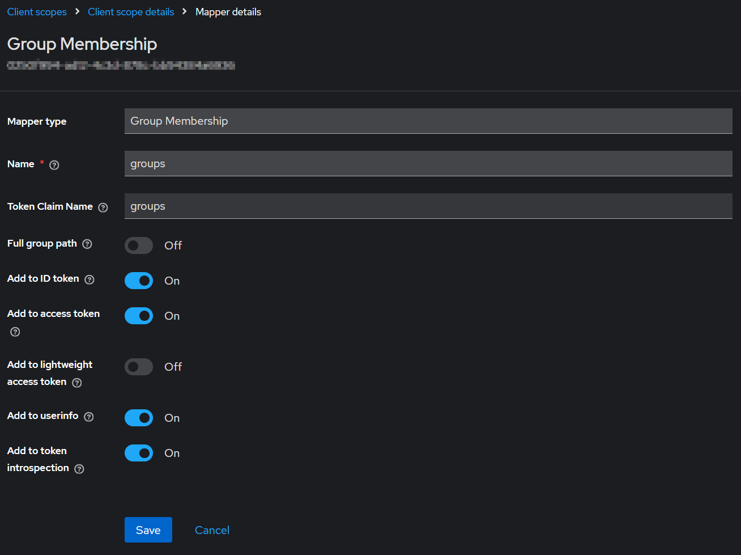Image resolution: width=741 pixels, height=555 pixels.
Task: Save the mapper settings
Action: [x=148, y=530]
